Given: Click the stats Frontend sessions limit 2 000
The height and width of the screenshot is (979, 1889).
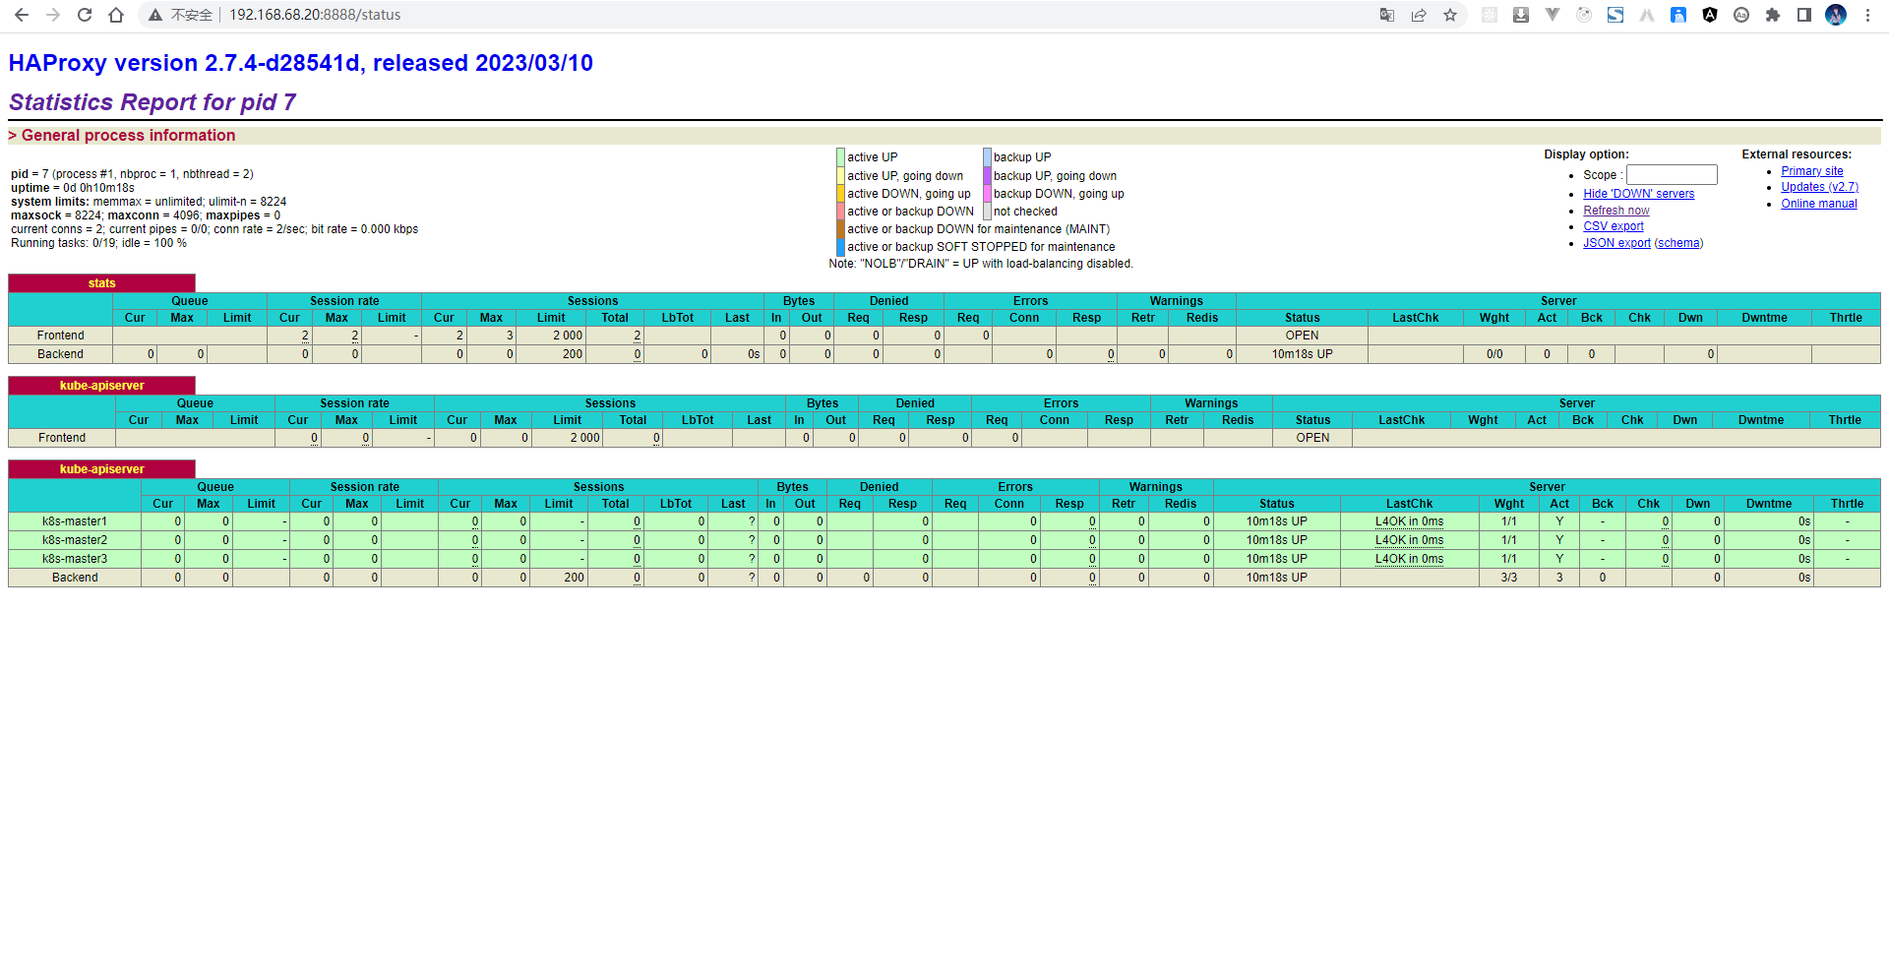Looking at the screenshot, I should (x=568, y=336).
